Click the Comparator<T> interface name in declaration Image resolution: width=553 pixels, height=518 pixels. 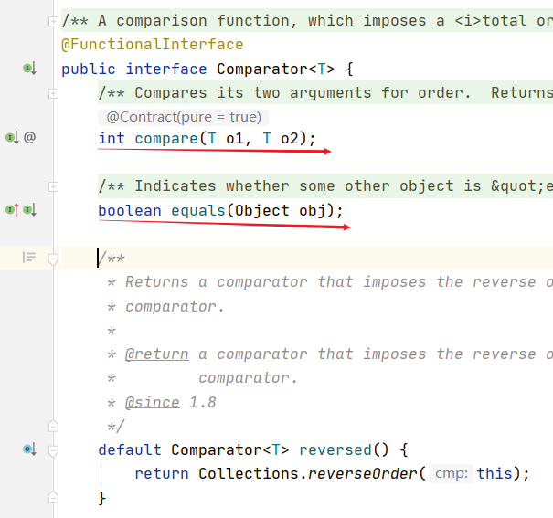276,69
